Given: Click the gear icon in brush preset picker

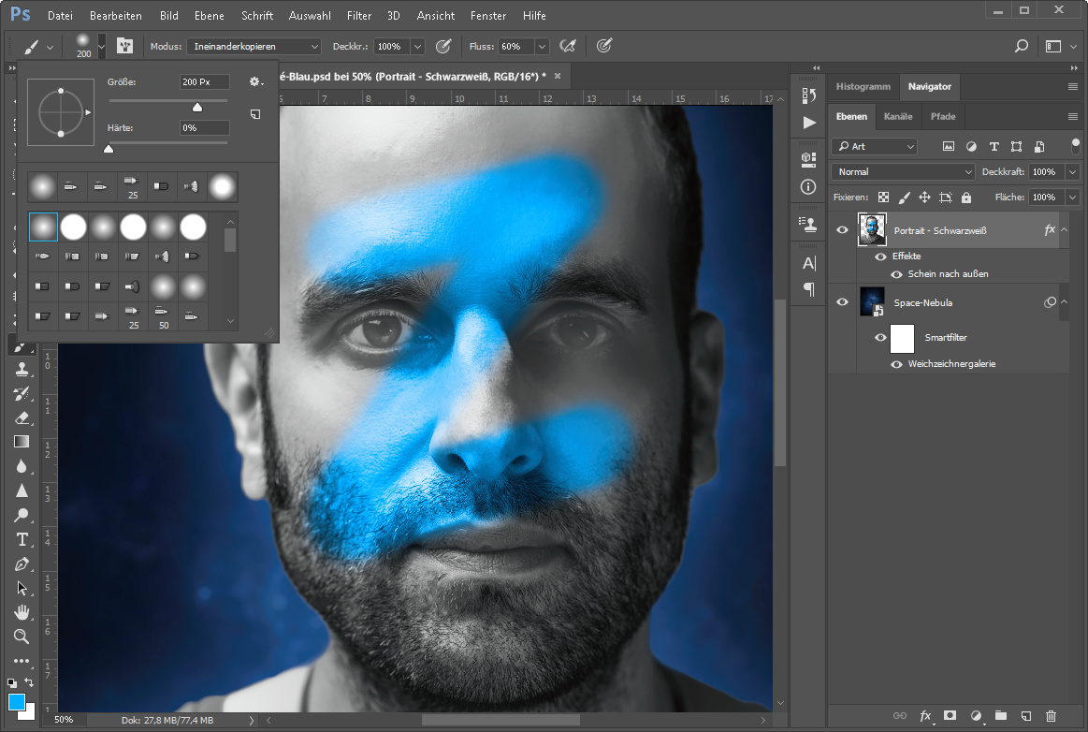Looking at the screenshot, I should point(254,82).
